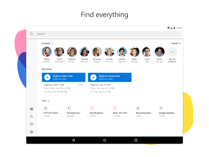Open the Purchase Acc Excel file
The height and width of the screenshot is (157, 209).
click(75, 112)
